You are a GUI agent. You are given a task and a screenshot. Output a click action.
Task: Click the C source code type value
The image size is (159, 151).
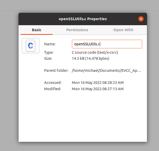pos(95,52)
